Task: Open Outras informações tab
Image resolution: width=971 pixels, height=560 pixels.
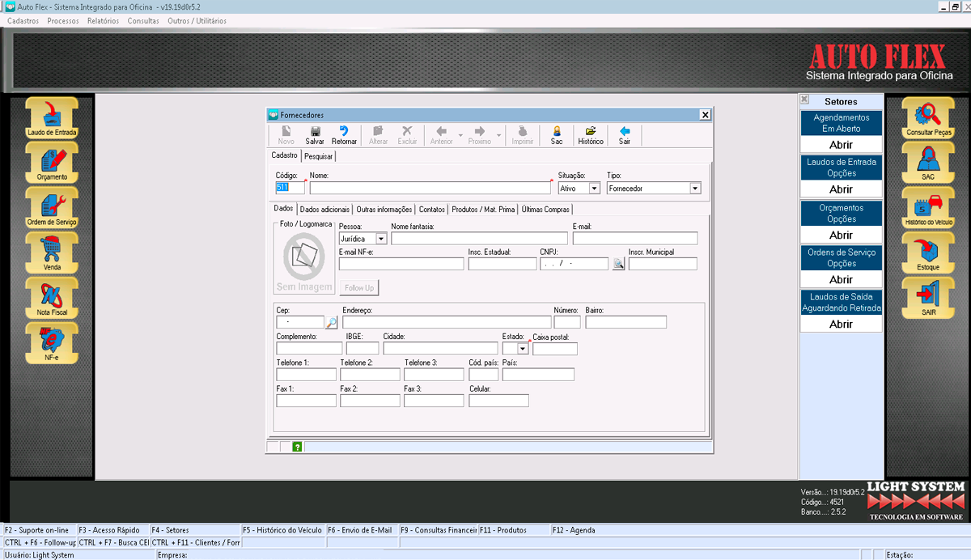Action: coord(384,210)
